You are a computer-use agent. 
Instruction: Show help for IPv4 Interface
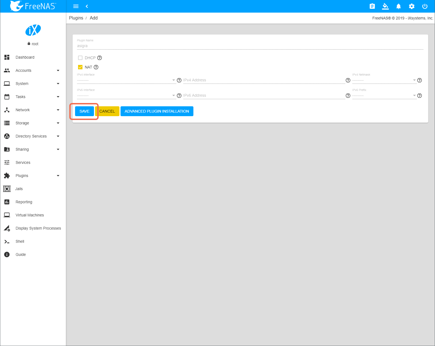pos(179,80)
